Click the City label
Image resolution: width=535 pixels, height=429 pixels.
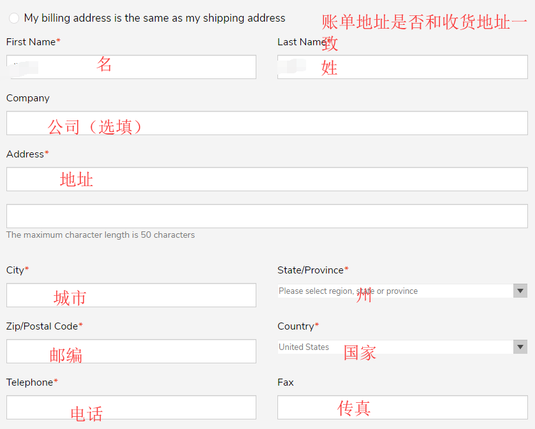coord(17,270)
